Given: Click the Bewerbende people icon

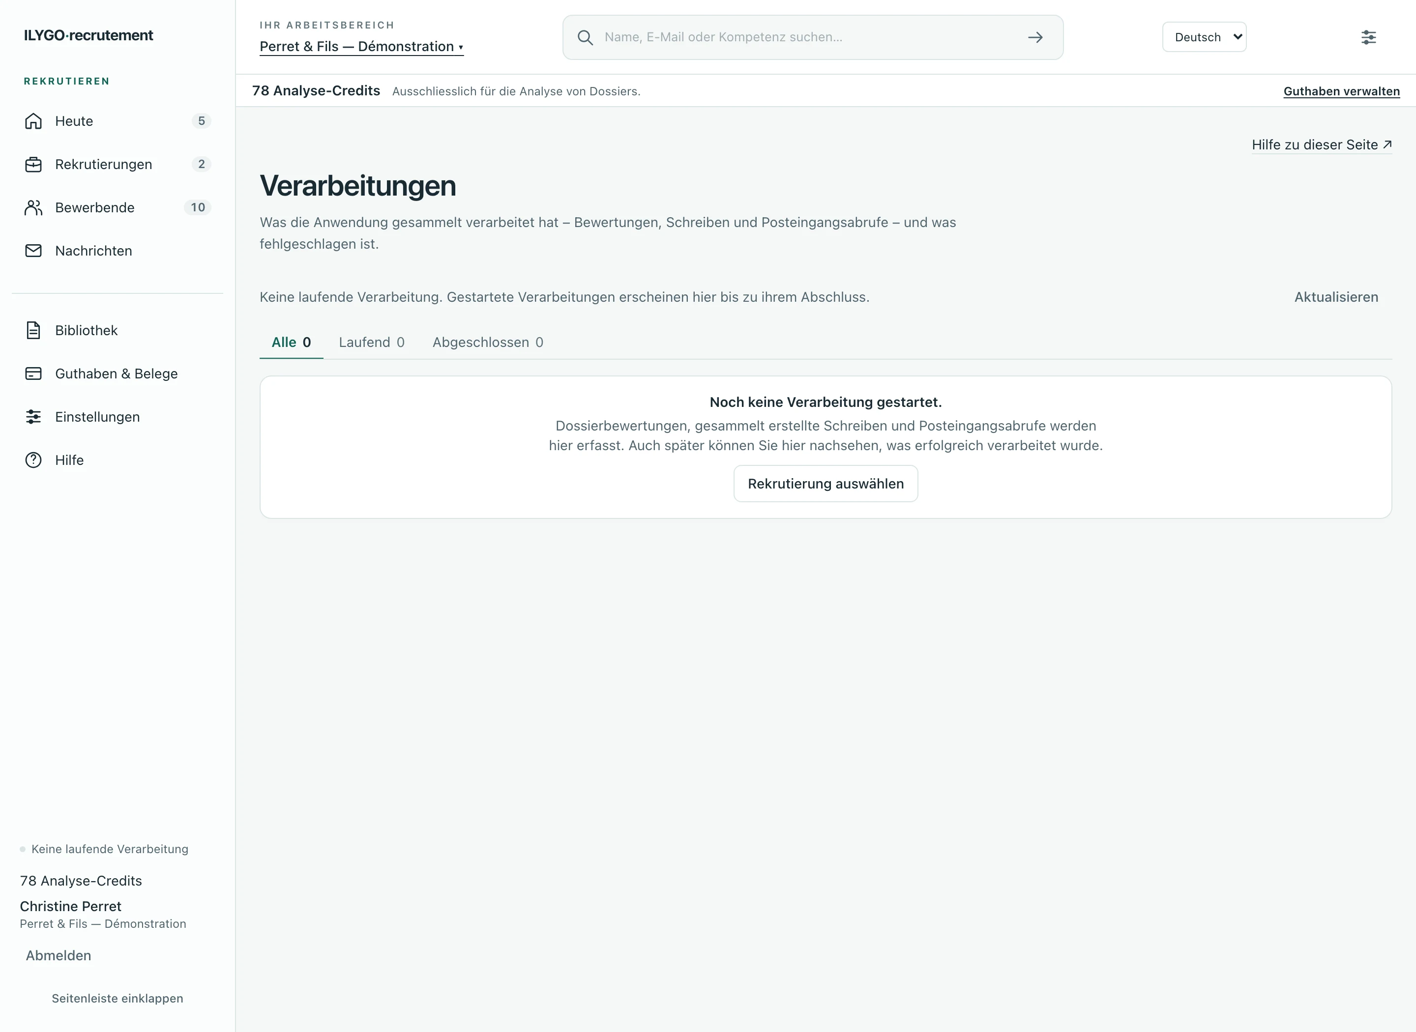Looking at the screenshot, I should pyautogui.click(x=33, y=207).
